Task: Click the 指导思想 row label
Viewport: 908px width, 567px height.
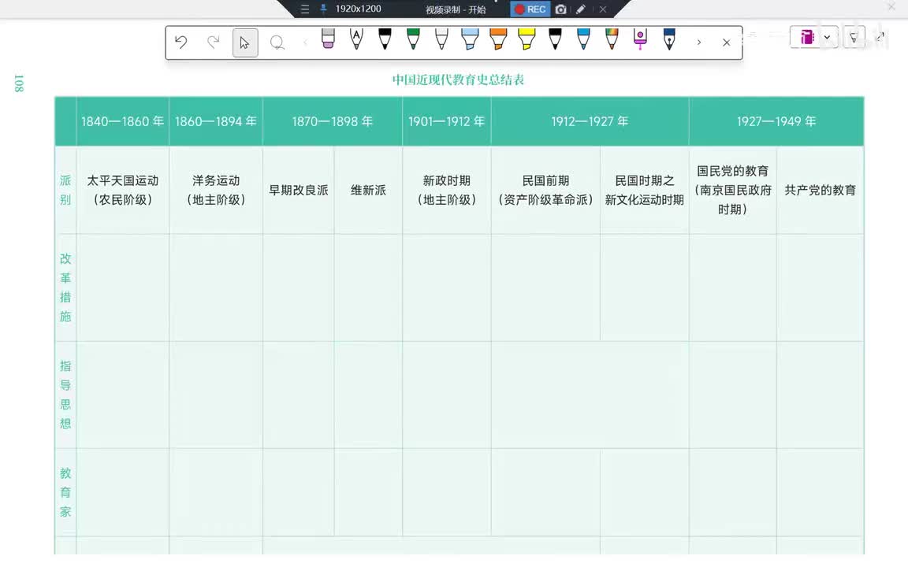Action: pyautogui.click(x=65, y=395)
